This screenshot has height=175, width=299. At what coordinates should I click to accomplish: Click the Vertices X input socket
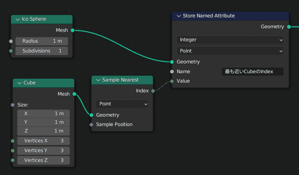click(13, 141)
